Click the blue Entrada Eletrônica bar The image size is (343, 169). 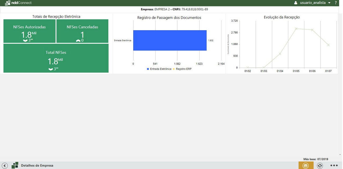coord(170,40)
